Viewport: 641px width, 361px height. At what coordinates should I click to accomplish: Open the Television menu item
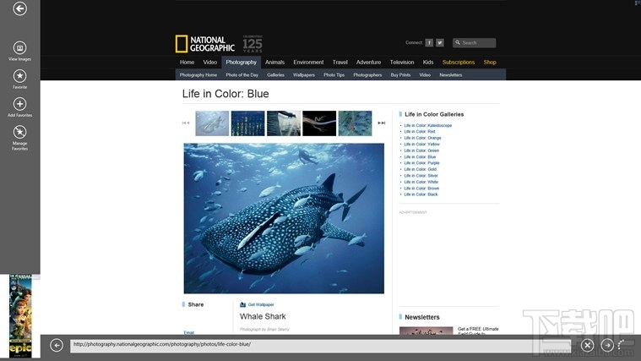pyautogui.click(x=402, y=63)
